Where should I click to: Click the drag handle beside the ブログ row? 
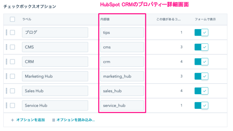point(6,32)
